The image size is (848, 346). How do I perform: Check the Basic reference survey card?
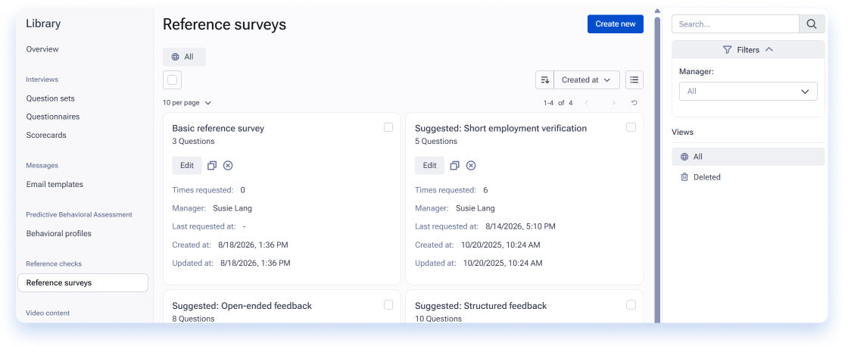388,128
